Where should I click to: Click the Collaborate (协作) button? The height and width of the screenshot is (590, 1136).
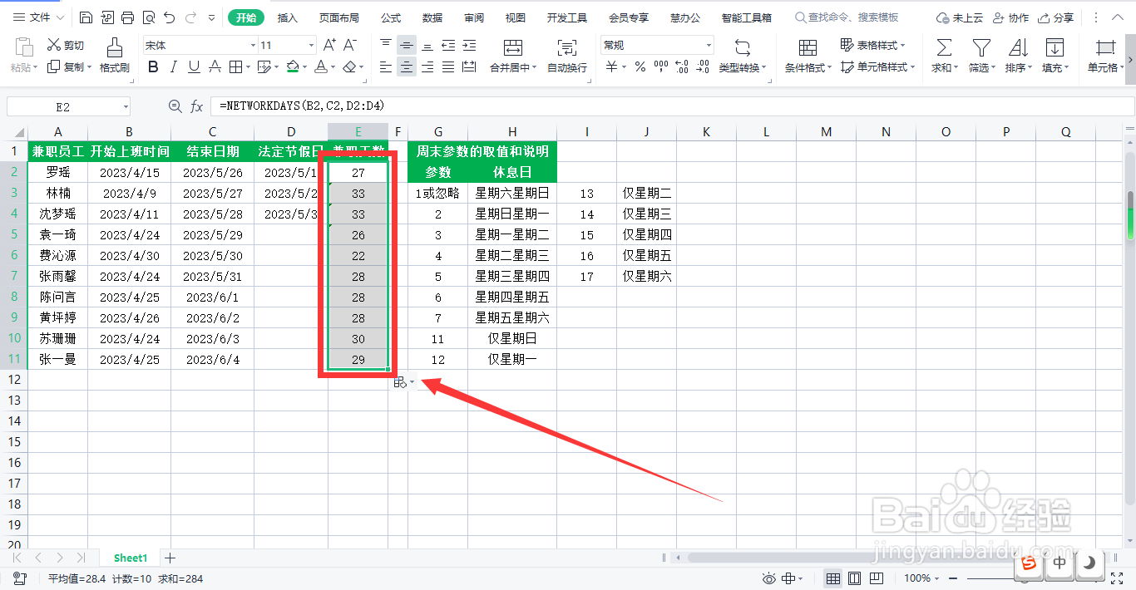1010,17
